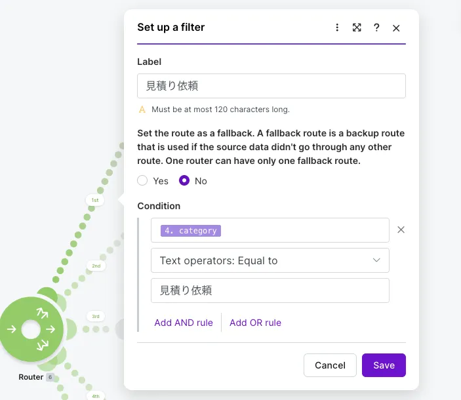Click the green Router module icon
The width and height of the screenshot is (461, 400).
tap(31, 329)
